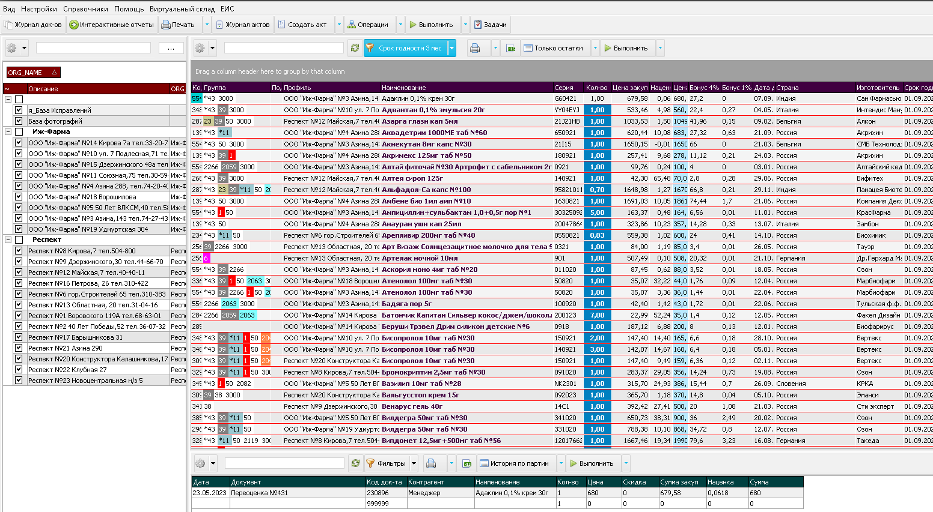Open the Справочники menu
Image resolution: width=933 pixels, height=512 pixels.
tap(85, 9)
